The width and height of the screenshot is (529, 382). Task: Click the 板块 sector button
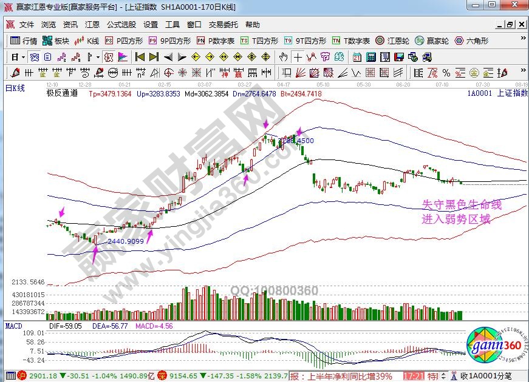pos(56,41)
